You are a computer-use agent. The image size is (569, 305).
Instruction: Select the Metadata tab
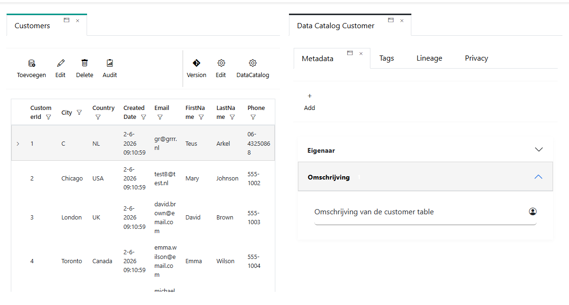coord(317,59)
